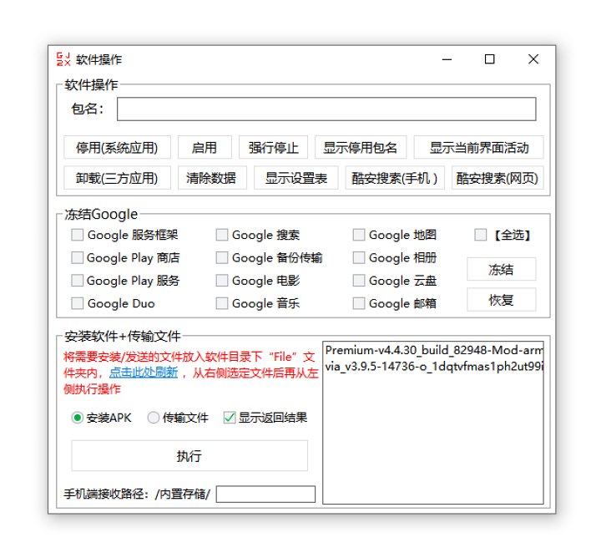The height and width of the screenshot is (558, 601).
Task: Click the 冻结 freeze button
Action: click(502, 269)
